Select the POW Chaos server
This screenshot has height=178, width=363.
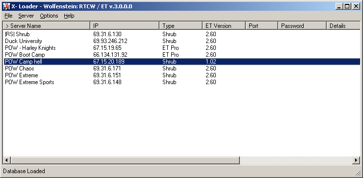(x=181, y=68)
